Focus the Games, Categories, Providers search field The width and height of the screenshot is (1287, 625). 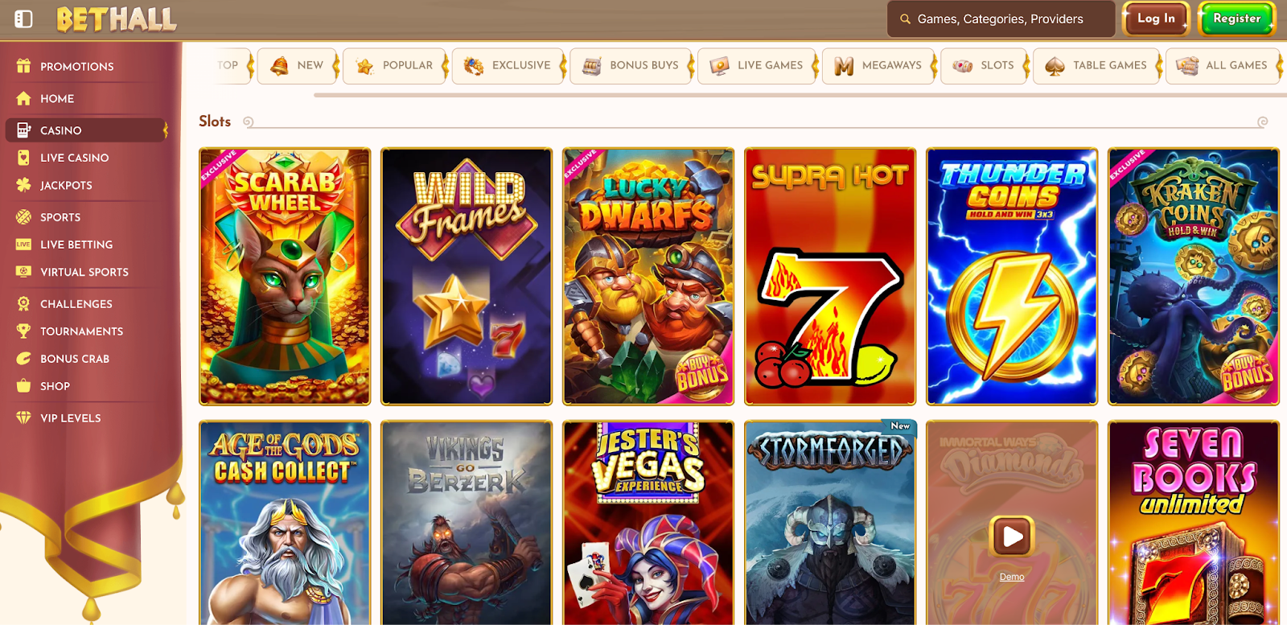1001,19
